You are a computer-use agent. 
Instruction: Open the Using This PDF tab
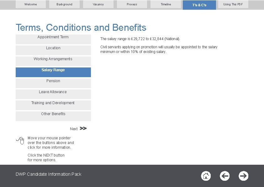coord(233,4)
